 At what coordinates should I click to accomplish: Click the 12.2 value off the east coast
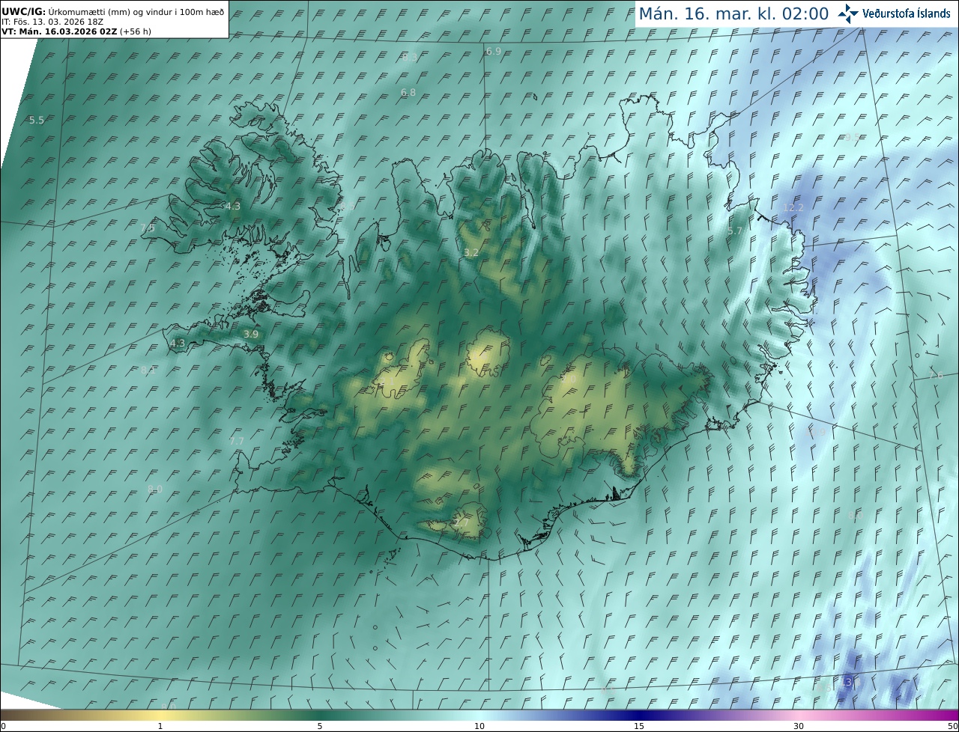point(793,207)
